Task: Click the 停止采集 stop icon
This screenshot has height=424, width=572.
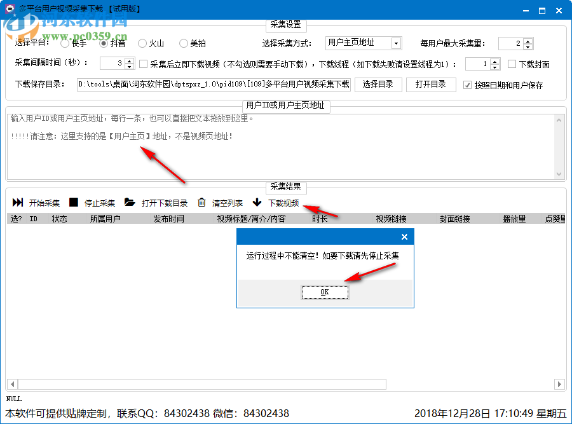Action: pyautogui.click(x=72, y=202)
